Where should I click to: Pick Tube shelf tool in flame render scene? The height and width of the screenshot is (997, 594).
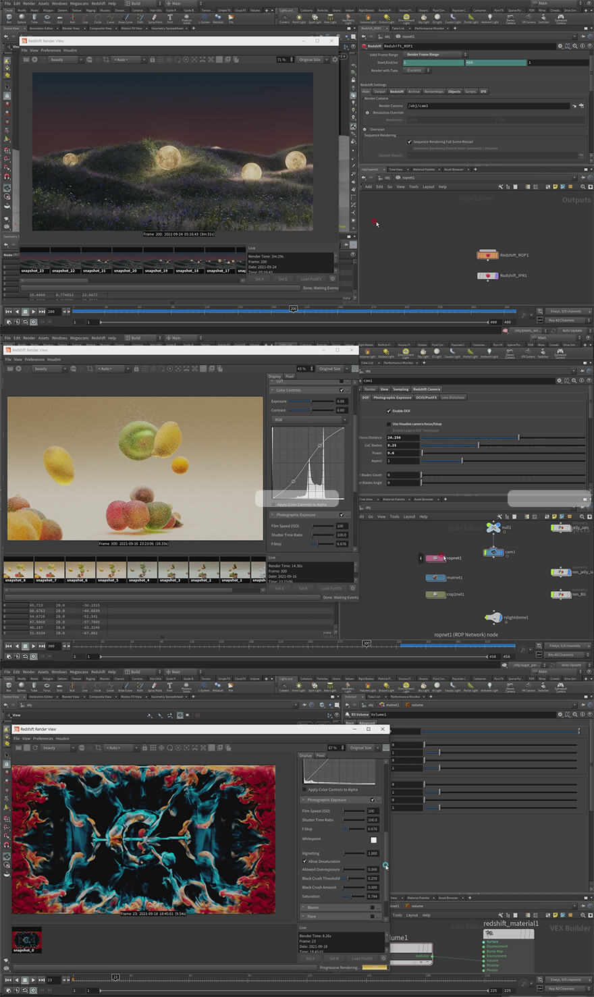(x=34, y=686)
